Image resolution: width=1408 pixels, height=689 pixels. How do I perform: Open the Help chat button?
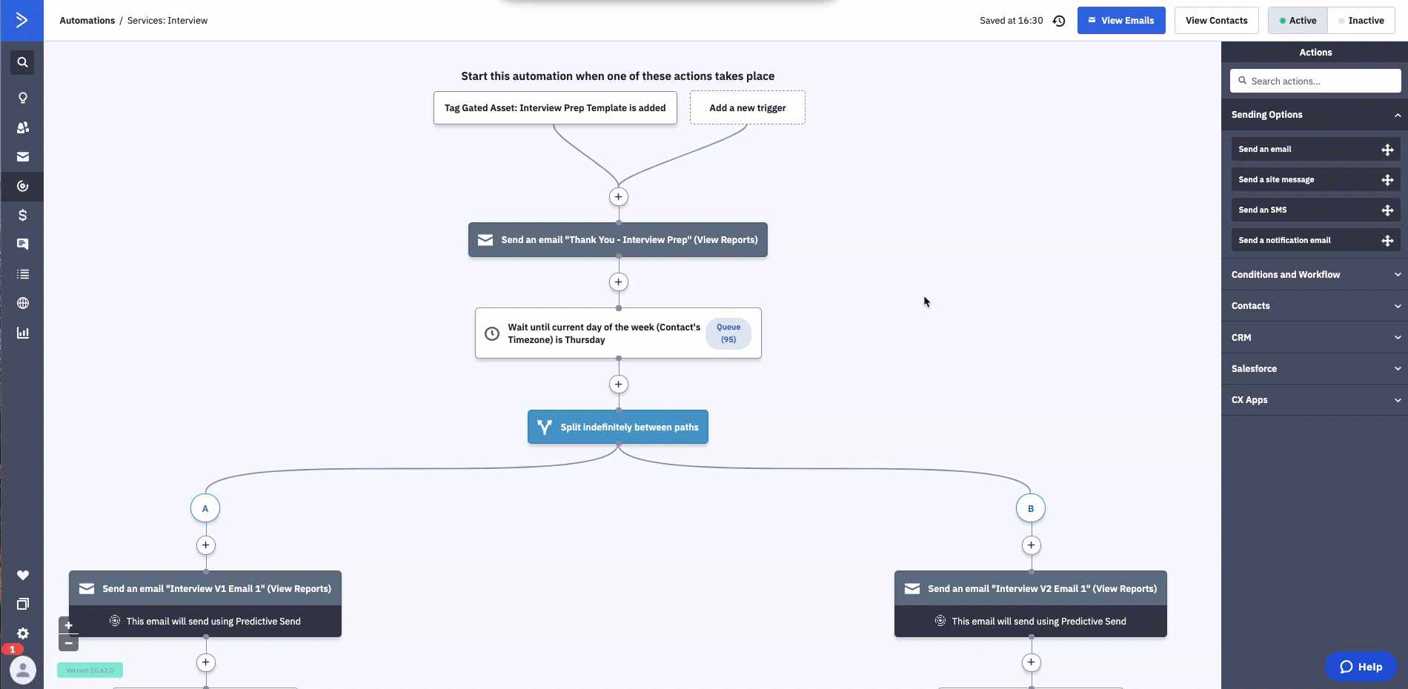1361,667
